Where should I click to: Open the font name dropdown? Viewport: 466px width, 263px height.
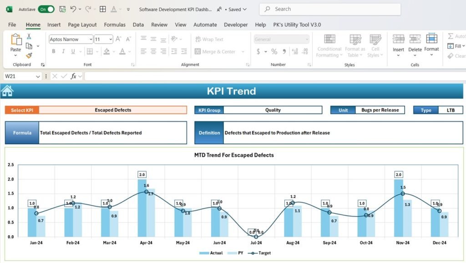click(90, 39)
